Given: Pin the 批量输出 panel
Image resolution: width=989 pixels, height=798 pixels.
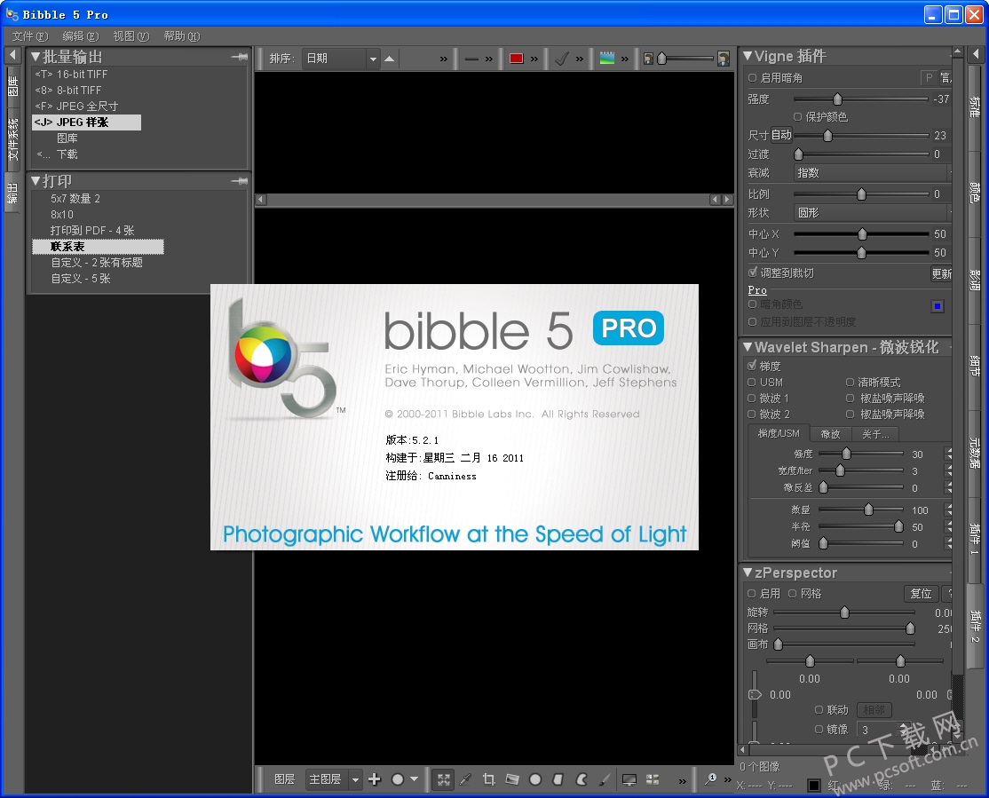Looking at the screenshot, I should [239, 57].
